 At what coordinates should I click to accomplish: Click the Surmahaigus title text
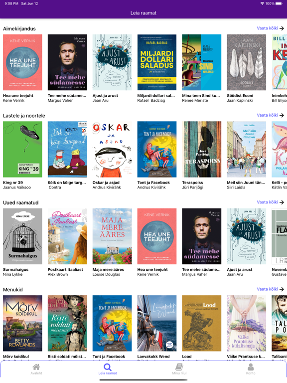(x=15, y=269)
